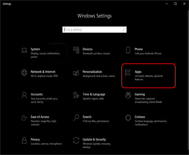The height and width of the screenshot is (155, 189).
Task: Select the Time & Language icon
Action: click(76, 95)
